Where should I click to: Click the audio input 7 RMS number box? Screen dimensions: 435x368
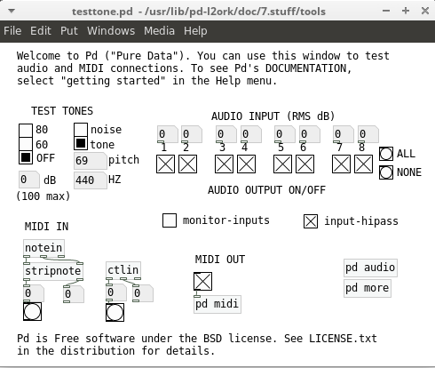pos(344,134)
